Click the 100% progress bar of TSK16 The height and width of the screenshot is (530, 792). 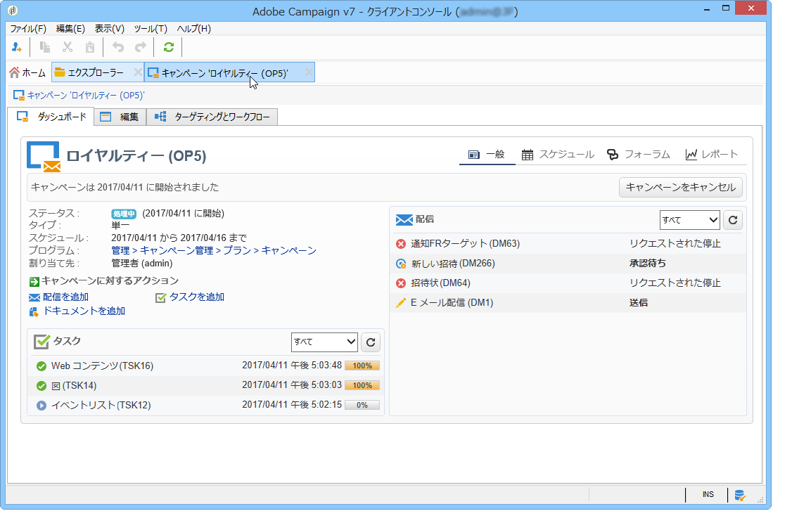coord(362,366)
